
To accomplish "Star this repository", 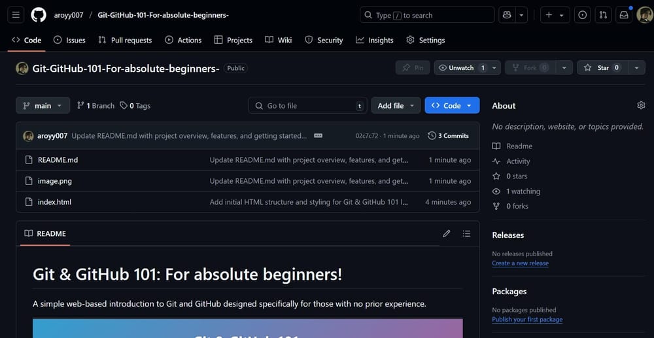I will click(x=602, y=67).
